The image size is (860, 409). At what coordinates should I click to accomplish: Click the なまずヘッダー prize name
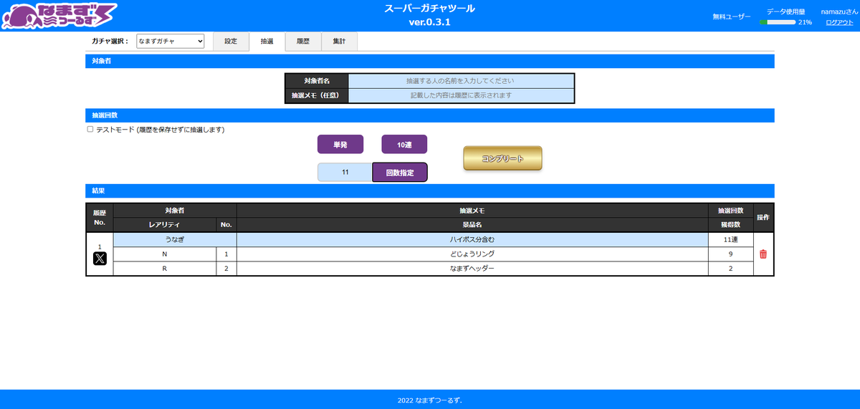[x=472, y=268]
